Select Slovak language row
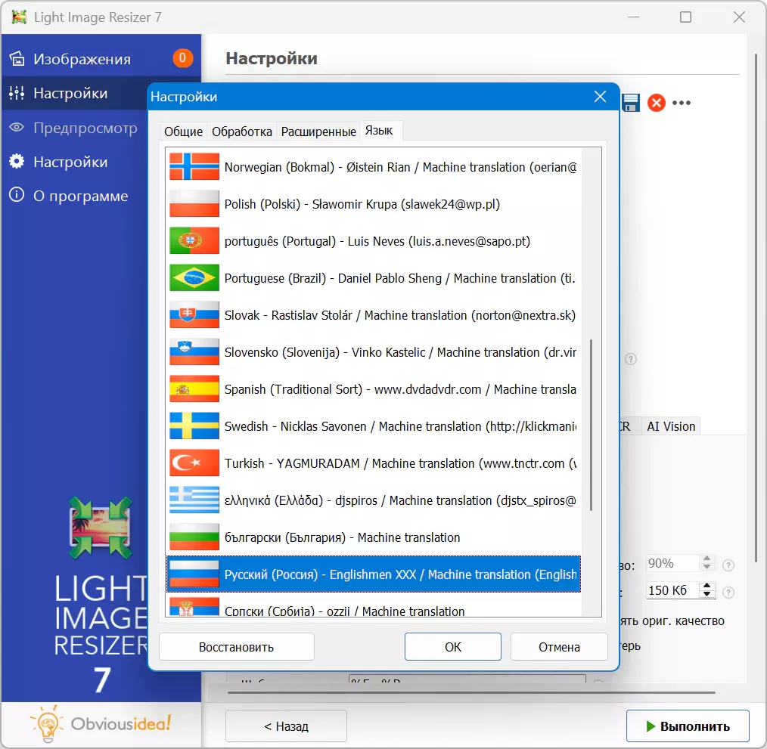This screenshot has height=749, width=767. (x=374, y=315)
